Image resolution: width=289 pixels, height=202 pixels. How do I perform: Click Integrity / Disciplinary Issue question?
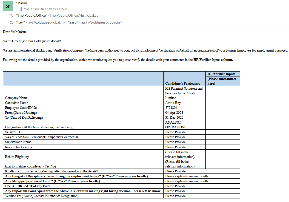coord(76,176)
